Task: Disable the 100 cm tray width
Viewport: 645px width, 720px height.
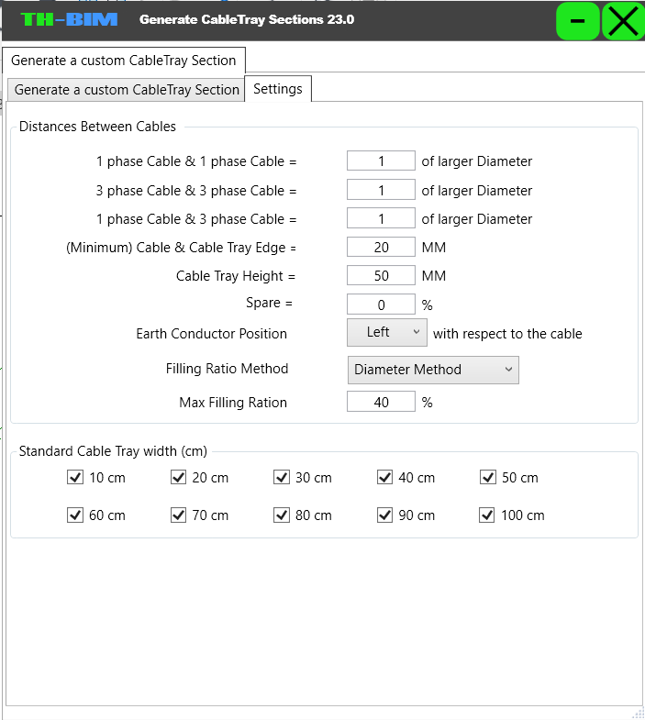Action: click(487, 515)
